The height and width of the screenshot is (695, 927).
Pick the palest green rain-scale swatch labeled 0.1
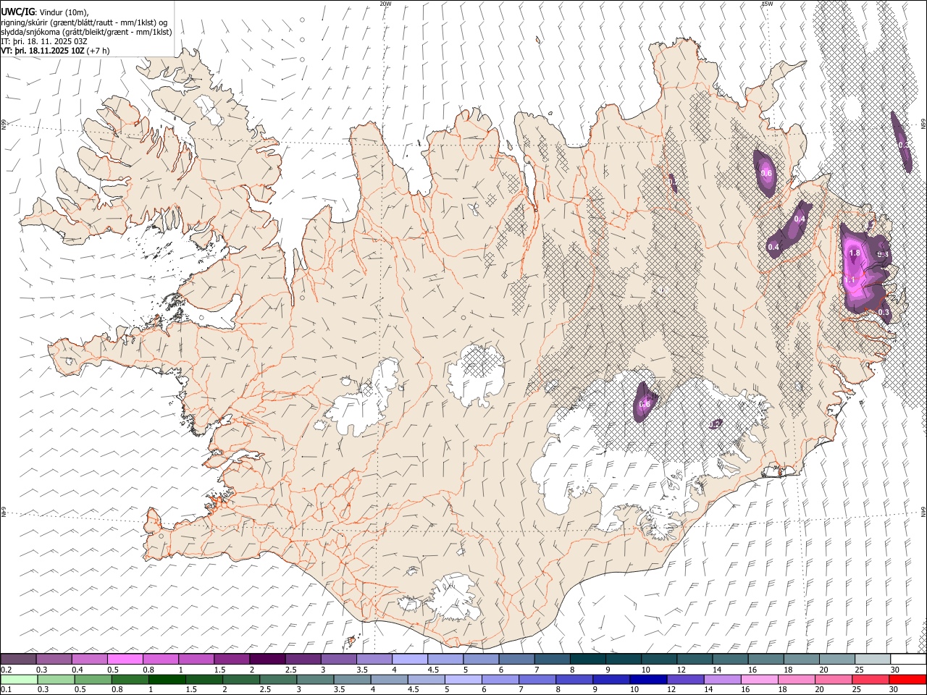(19, 679)
